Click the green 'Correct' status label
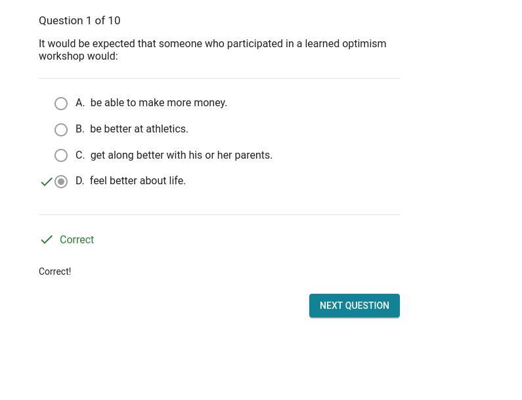 (x=77, y=240)
